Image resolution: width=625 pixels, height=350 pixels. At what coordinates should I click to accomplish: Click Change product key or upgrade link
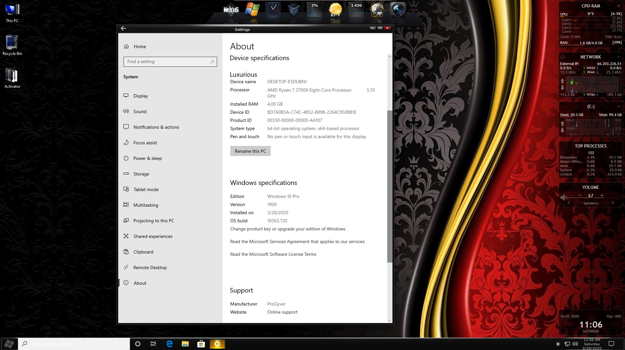coord(288,229)
